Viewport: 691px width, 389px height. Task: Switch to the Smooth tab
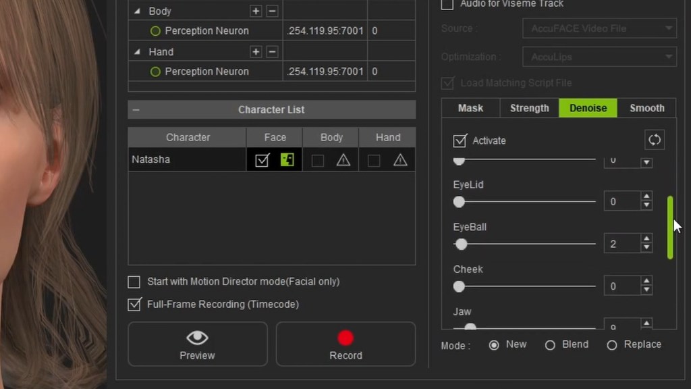point(646,108)
